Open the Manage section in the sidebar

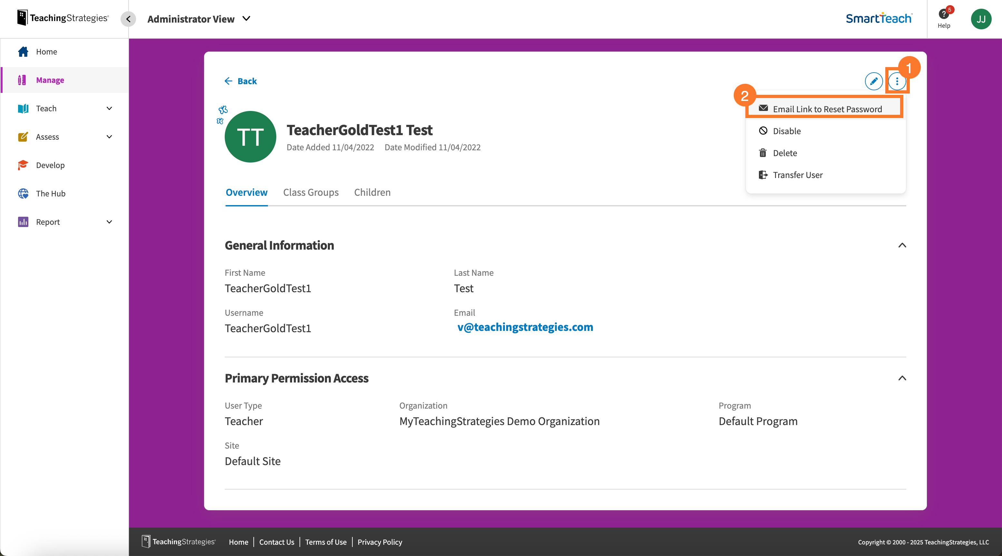[50, 80]
